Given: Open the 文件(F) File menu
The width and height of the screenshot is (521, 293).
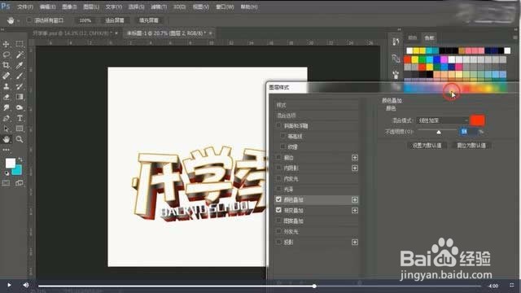Looking at the screenshot, I should (x=25, y=7).
